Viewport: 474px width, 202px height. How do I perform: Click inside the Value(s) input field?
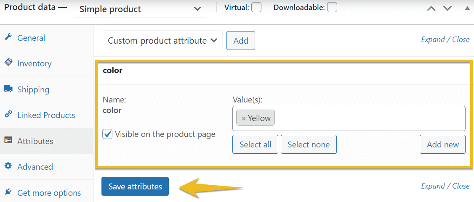pos(369,118)
